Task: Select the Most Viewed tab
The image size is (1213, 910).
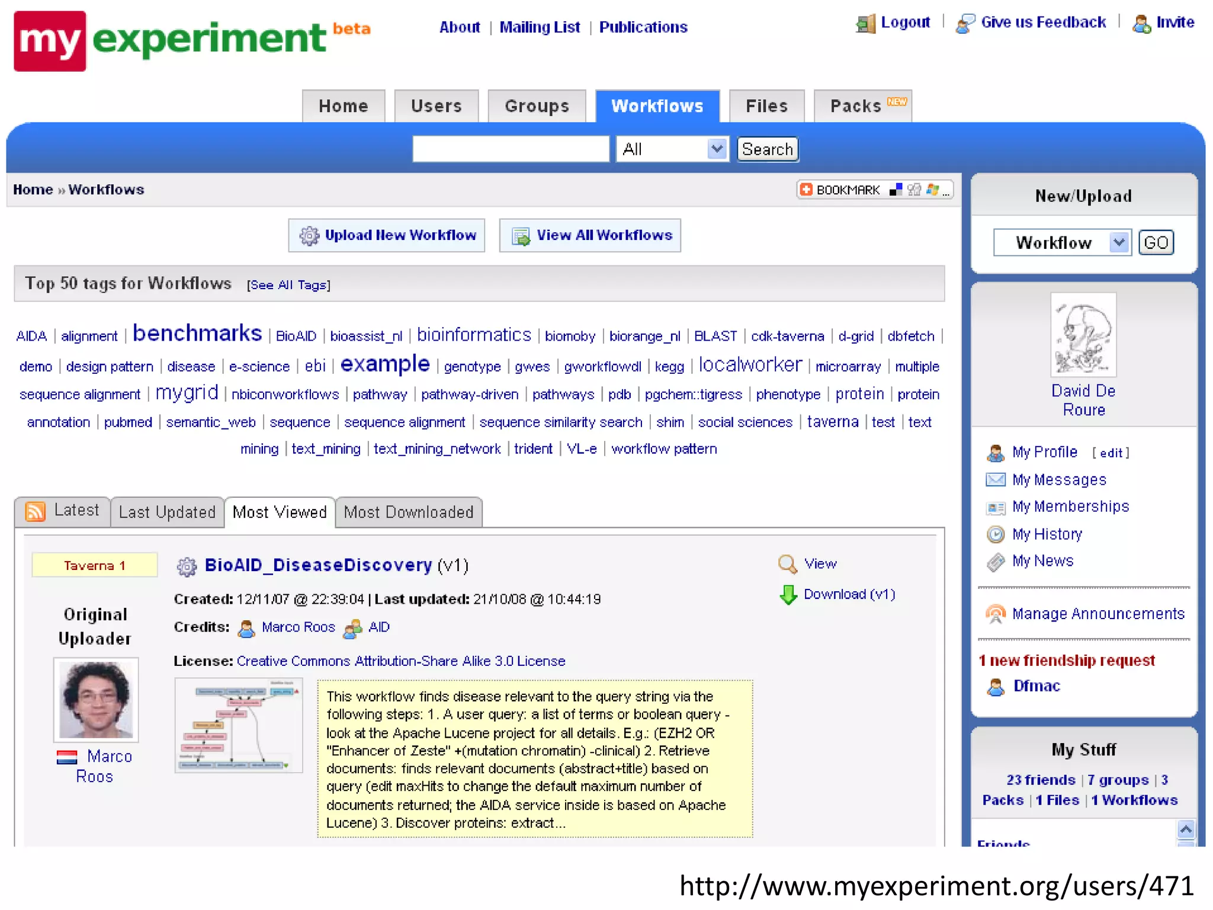Action: point(280,512)
